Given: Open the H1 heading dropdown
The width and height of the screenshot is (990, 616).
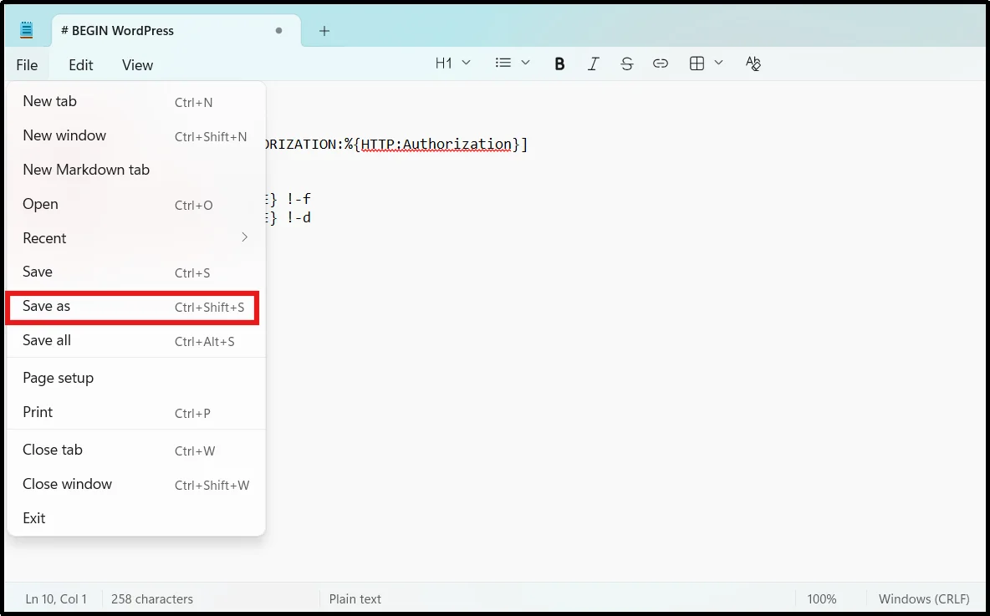Looking at the screenshot, I should pyautogui.click(x=452, y=64).
